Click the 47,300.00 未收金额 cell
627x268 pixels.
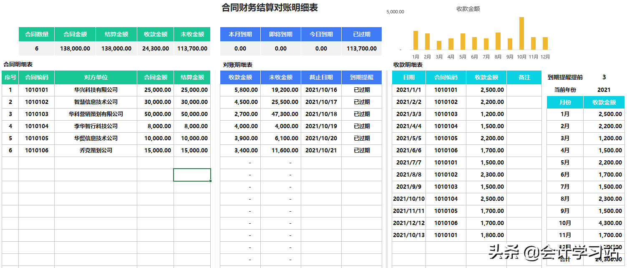(x=280, y=114)
